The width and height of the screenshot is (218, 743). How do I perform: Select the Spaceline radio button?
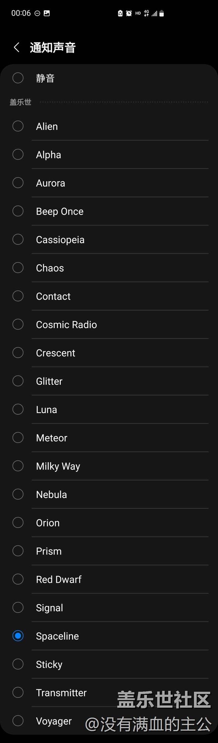coord(18,636)
